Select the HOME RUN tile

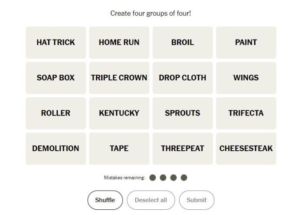point(119,43)
